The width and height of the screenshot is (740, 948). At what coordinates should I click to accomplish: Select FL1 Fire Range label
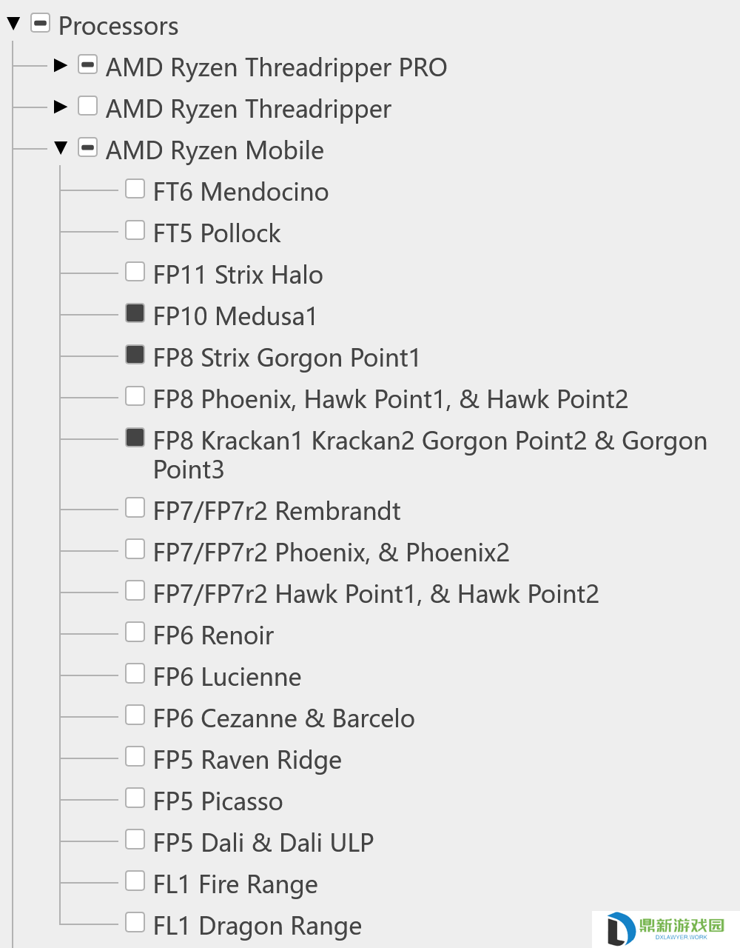point(235,885)
